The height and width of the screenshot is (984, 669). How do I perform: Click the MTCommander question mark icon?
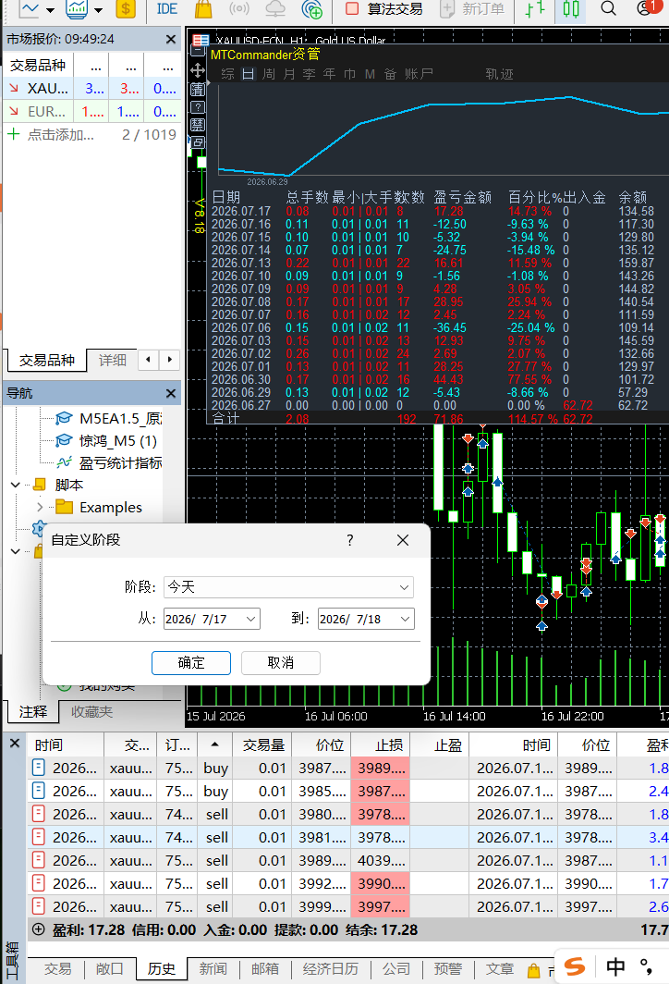(x=198, y=107)
